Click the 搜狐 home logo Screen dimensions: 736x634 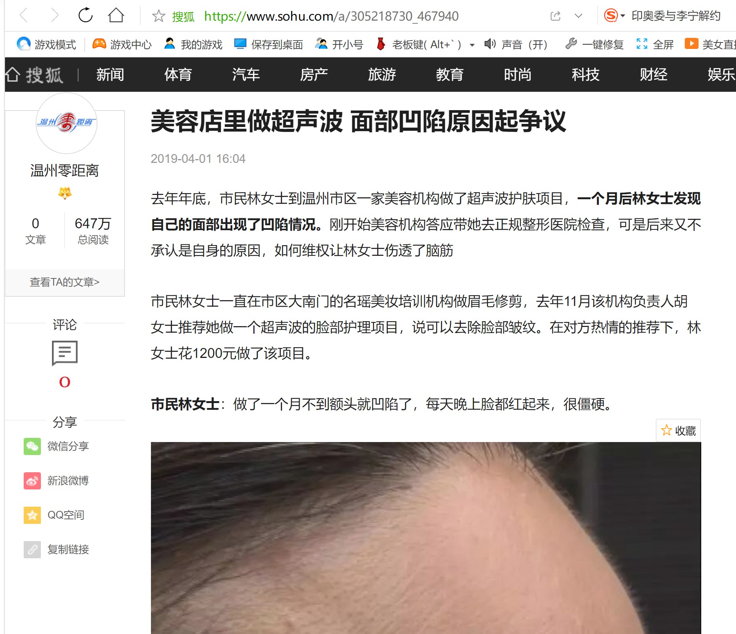coord(34,75)
